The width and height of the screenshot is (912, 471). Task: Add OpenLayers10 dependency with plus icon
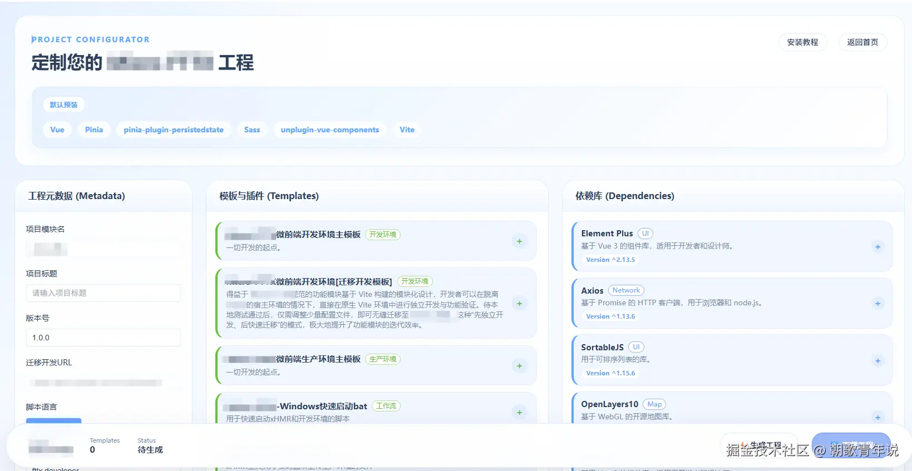[x=878, y=418]
